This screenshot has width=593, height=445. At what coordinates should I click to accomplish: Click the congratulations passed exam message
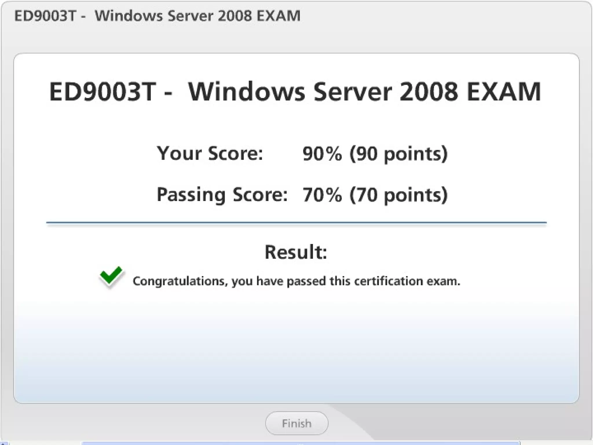tap(296, 281)
